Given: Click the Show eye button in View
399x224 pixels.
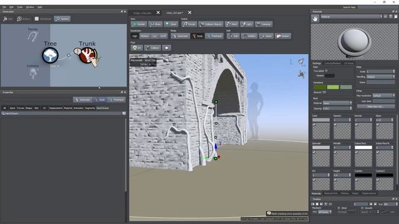Looking at the screenshot, I should click(x=155, y=24).
